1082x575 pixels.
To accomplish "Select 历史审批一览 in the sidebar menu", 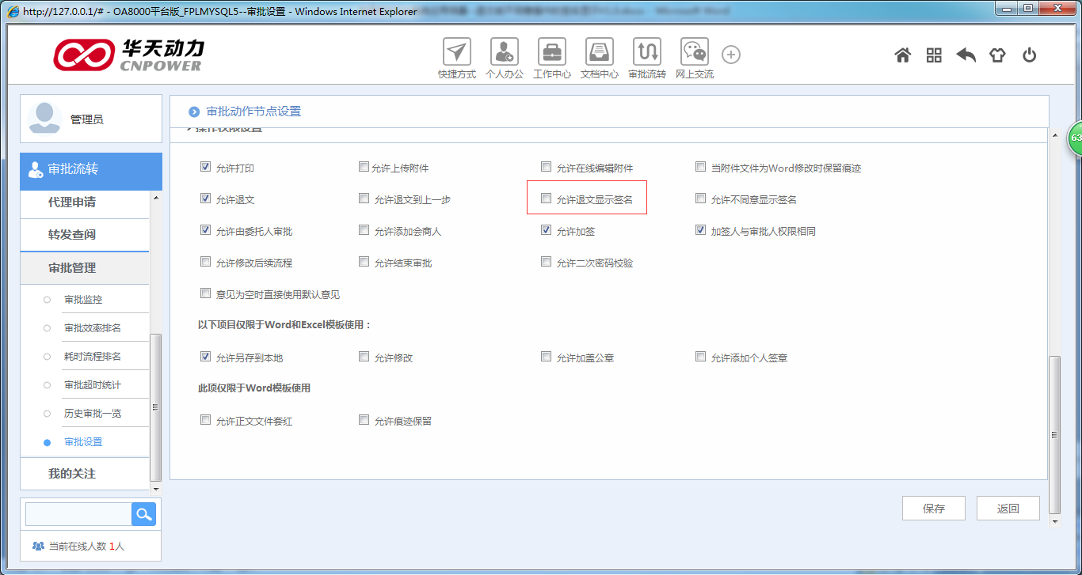I will (93, 414).
